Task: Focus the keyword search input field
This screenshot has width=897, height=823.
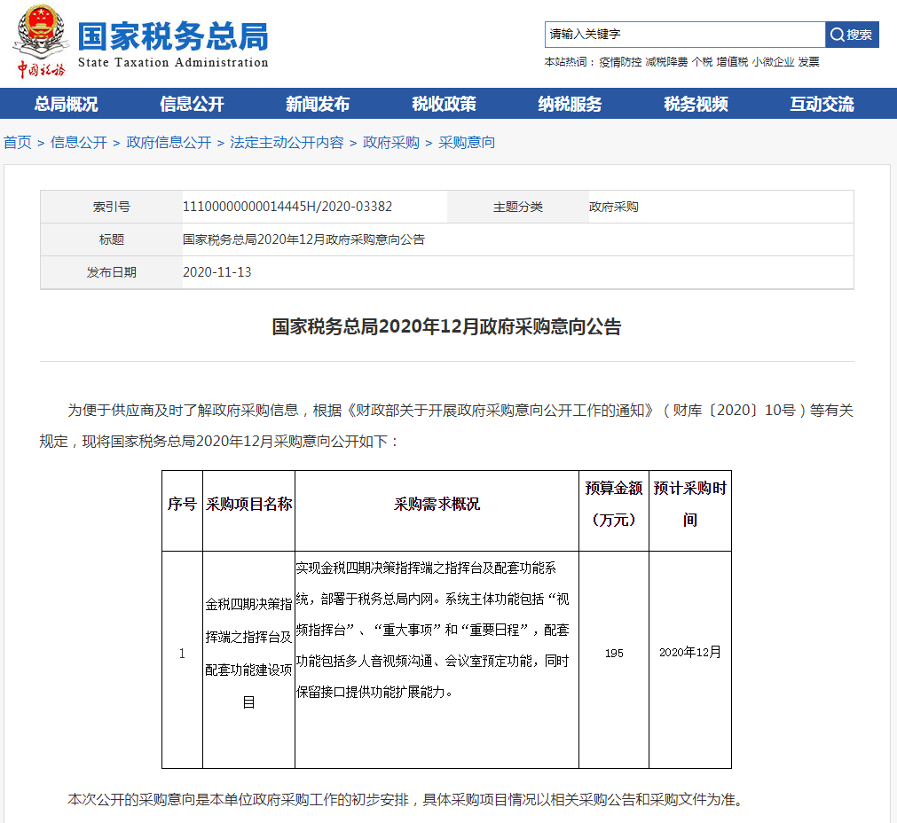Action: (x=685, y=35)
